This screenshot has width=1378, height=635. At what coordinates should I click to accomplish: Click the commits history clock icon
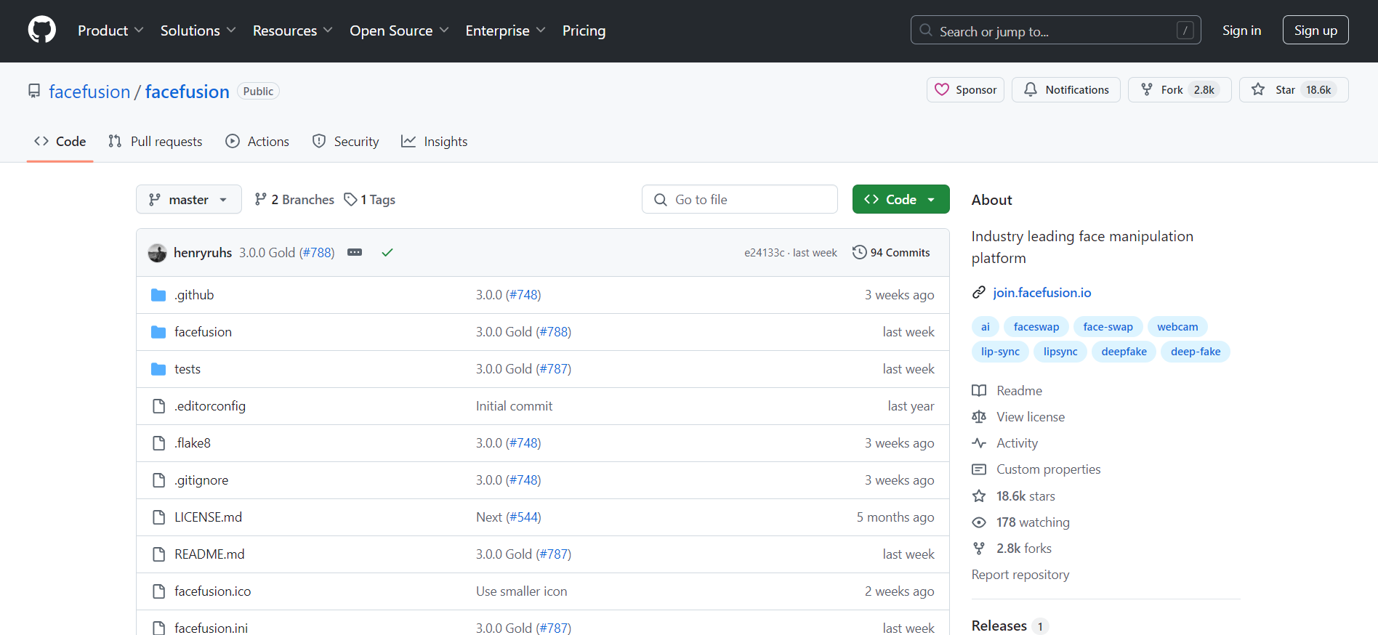(x=859, y=252)
